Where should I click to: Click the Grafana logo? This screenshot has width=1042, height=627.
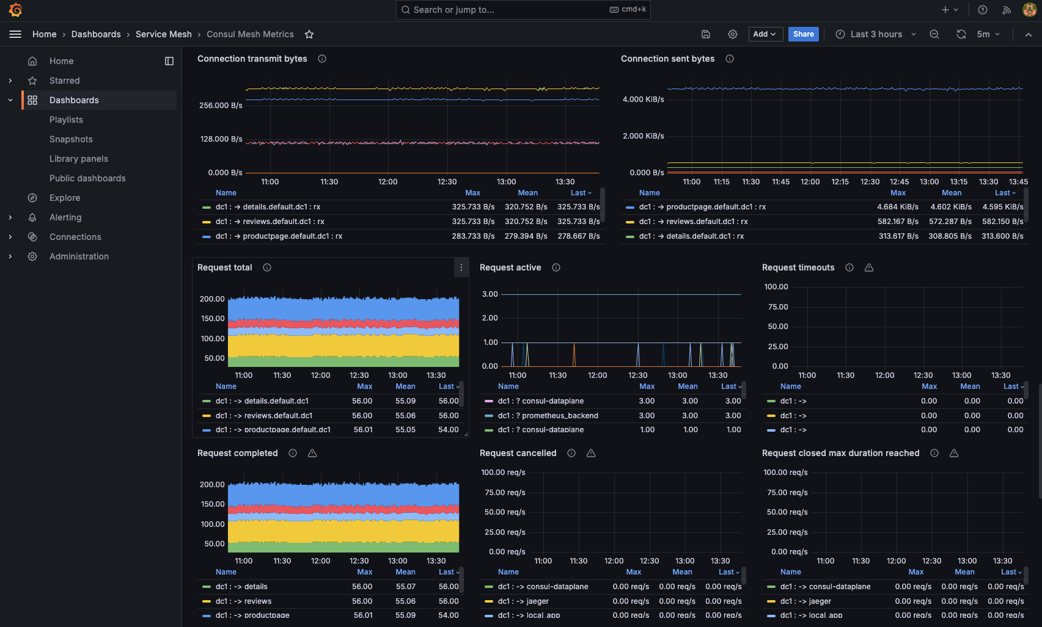click(15, 10)
